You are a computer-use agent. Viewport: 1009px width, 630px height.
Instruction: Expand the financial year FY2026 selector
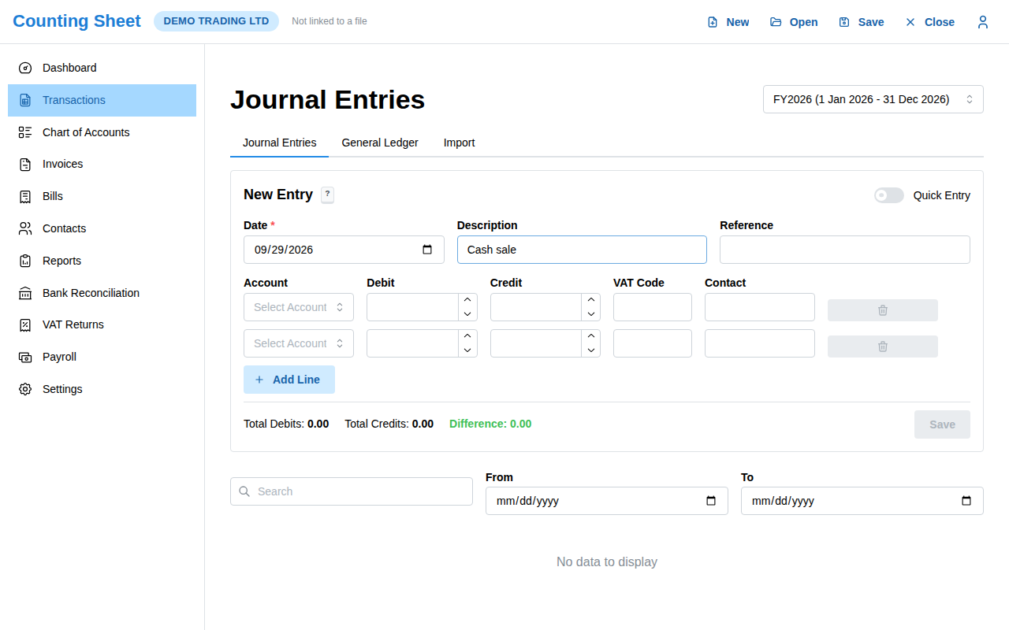coord(873,99)
